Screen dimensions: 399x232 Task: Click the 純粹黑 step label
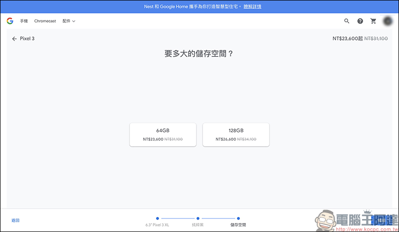pos(198,225)
